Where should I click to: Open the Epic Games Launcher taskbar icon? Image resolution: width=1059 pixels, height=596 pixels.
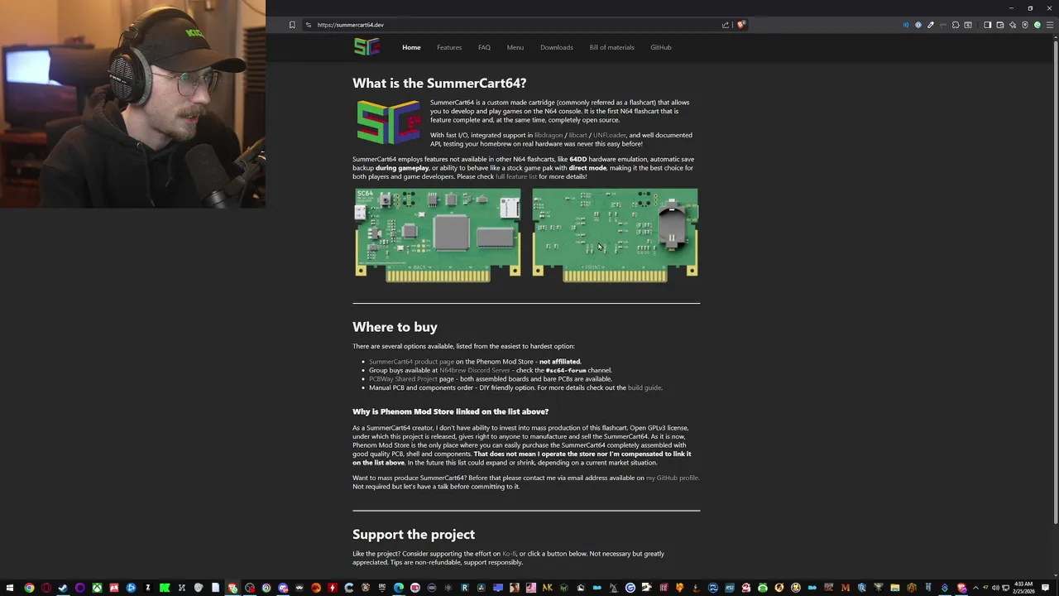382,588
